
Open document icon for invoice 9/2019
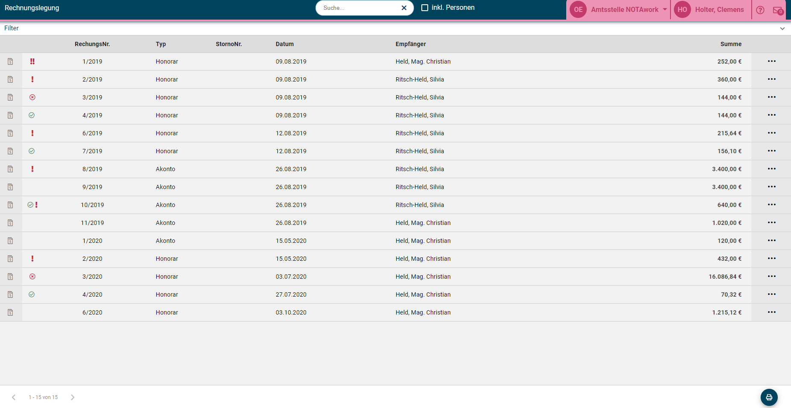(x=10, y=187)
